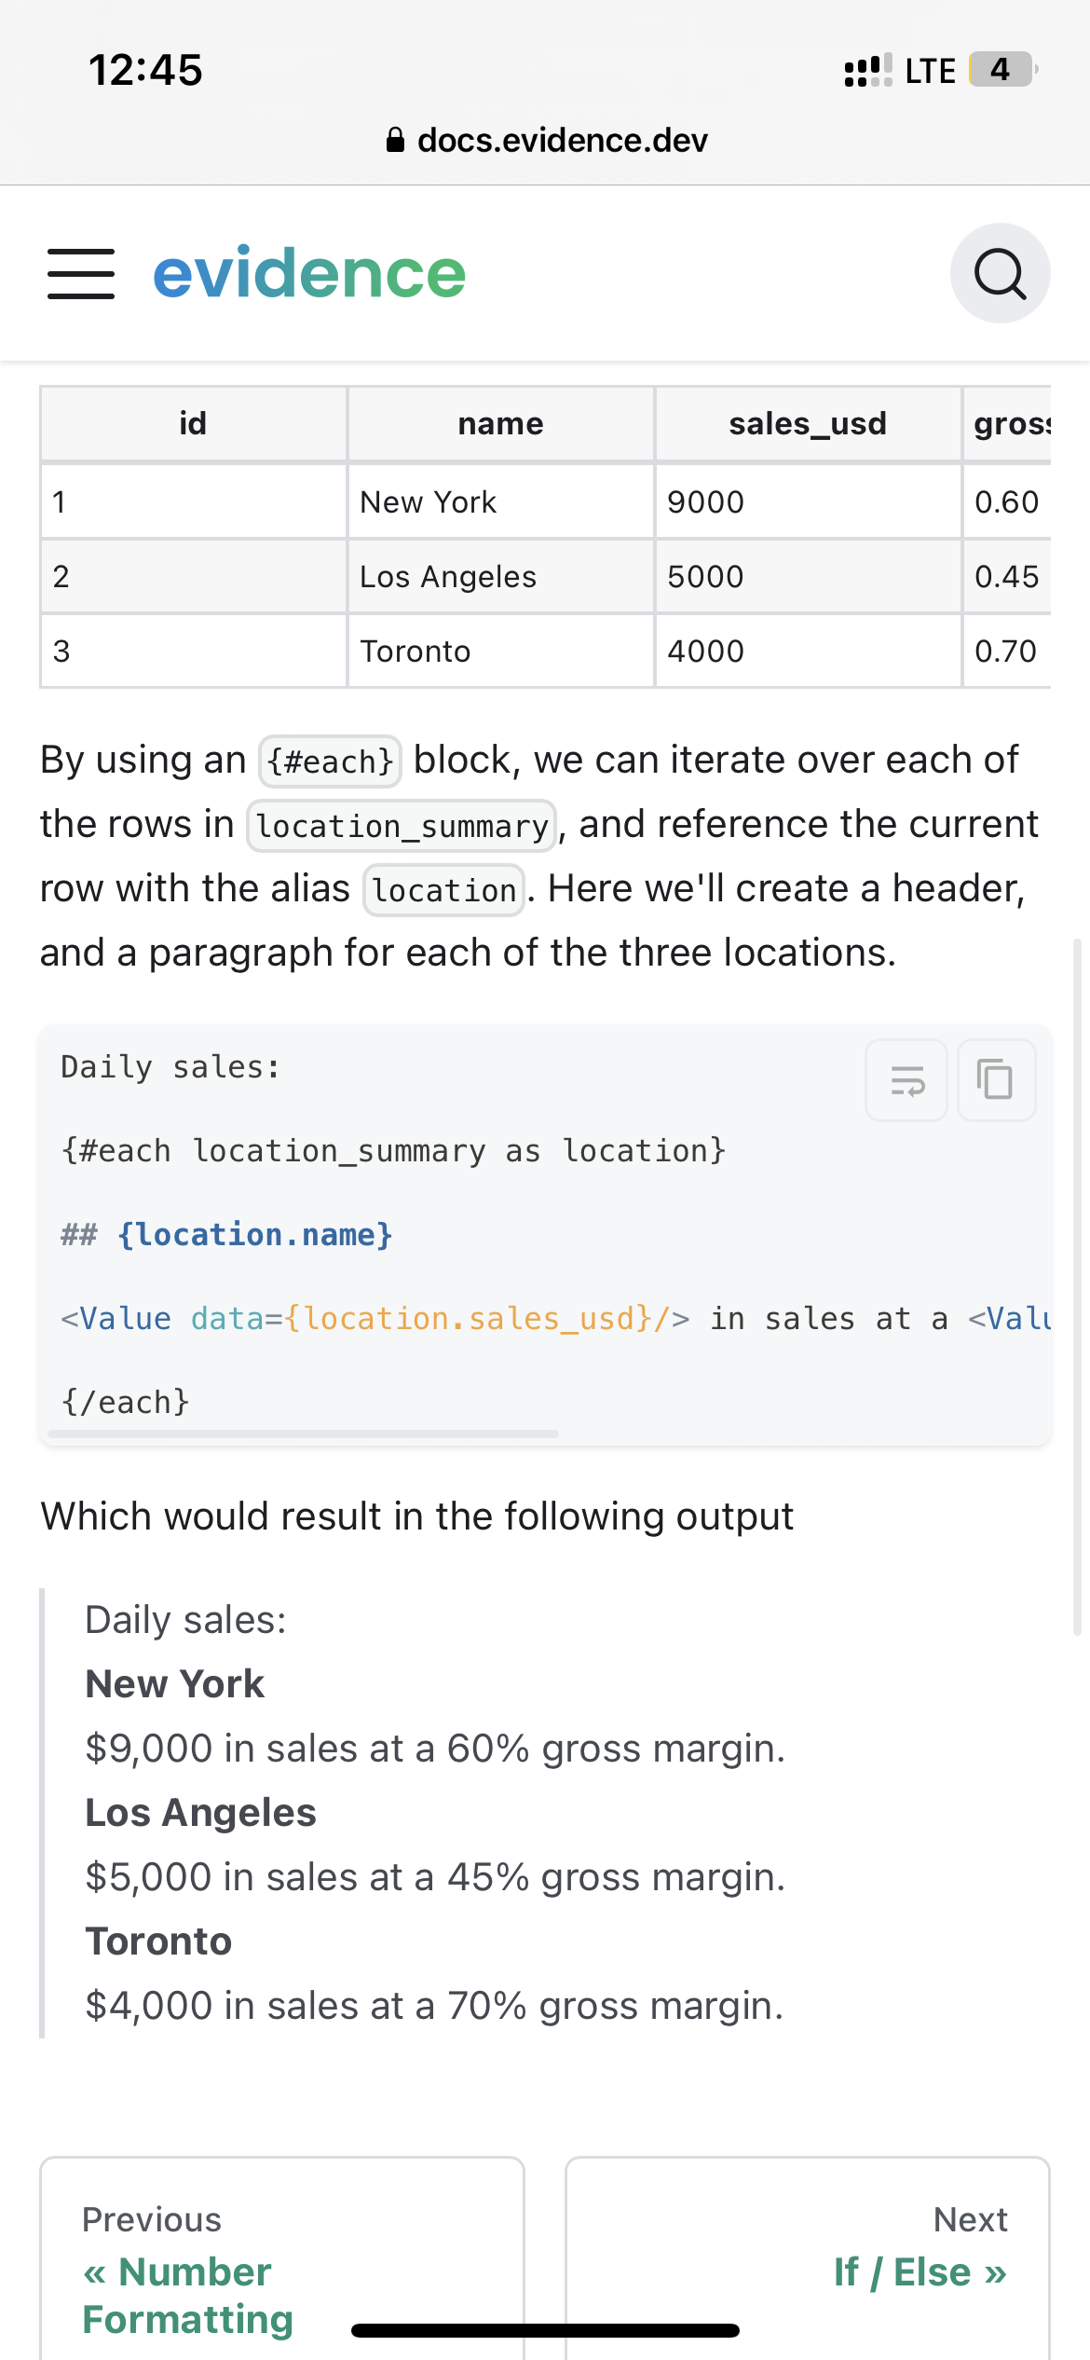Tap the LTE network label
The height and width of the screenshot is (2360, 1090).
tap(929, 69)
